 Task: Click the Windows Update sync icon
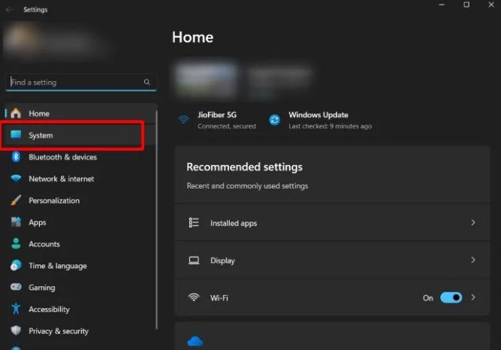tap(274, 120)
